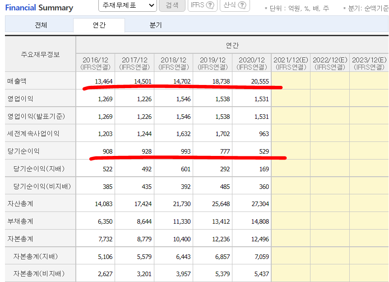The image size is (389, 282).
Task: Click the 2018/12 column header
Action: click(173, 63)
